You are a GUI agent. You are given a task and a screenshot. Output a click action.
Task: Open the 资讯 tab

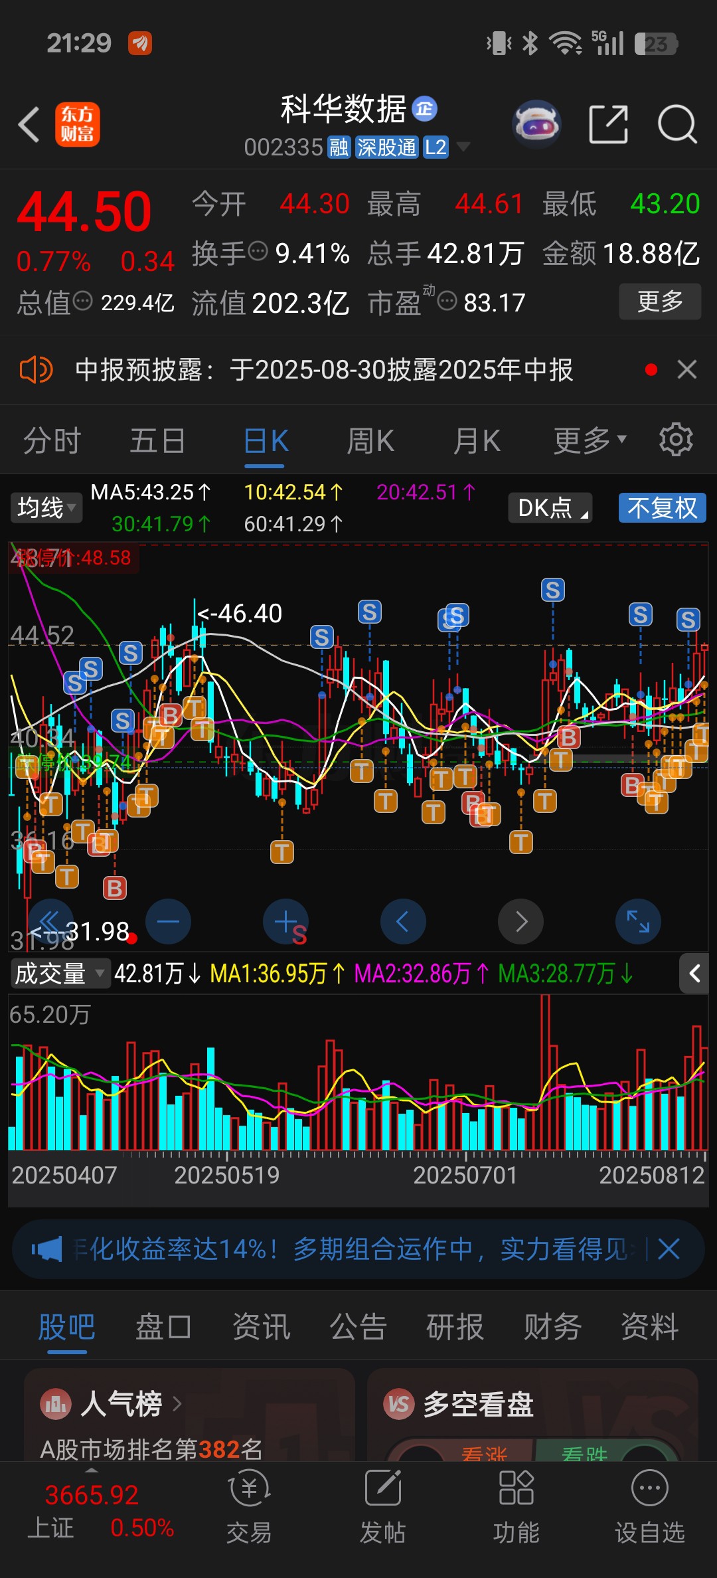coord(261,1327)
